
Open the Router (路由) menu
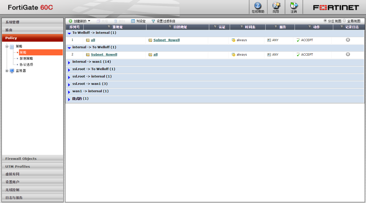point(33,30)
